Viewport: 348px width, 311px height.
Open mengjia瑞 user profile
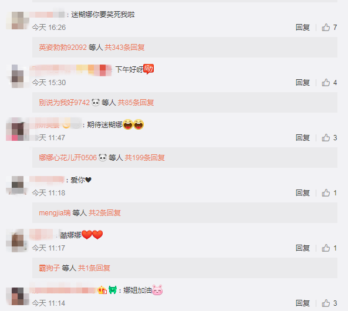click(55, 213)
